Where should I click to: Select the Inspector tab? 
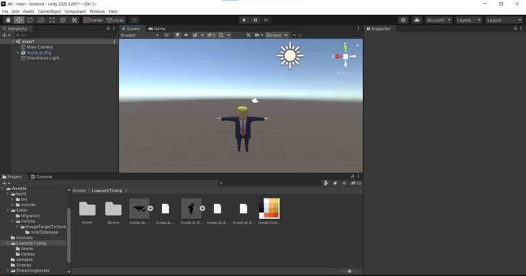pyautogui.click(x=379, y=29)
